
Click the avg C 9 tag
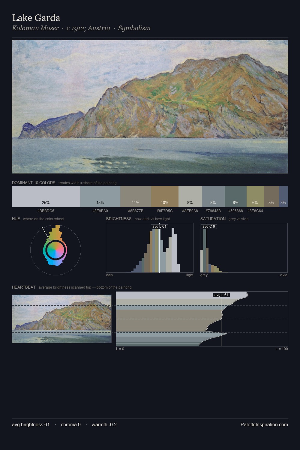(x=209, y=226)
